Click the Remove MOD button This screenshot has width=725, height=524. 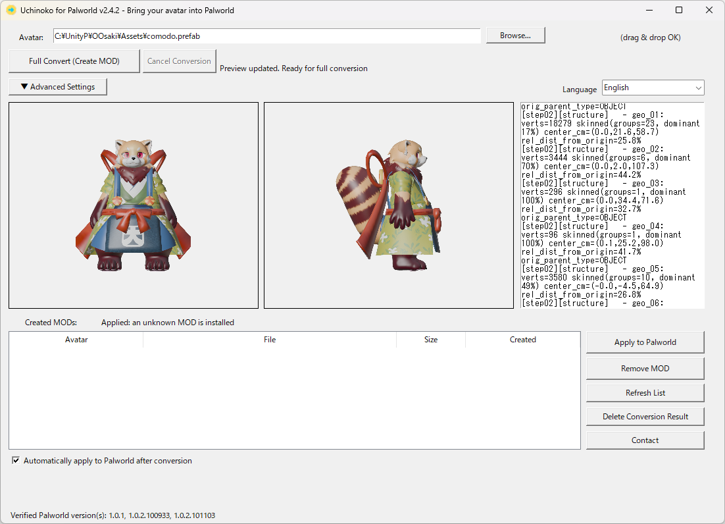click(645, 369)
